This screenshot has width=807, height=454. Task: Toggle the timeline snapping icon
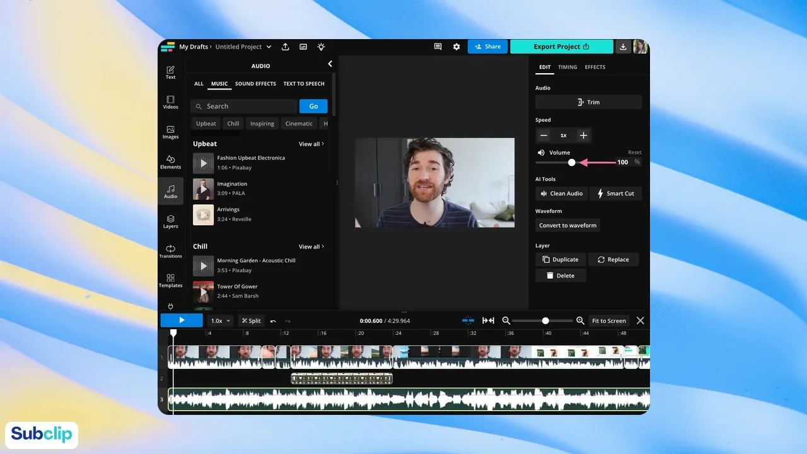[x=468, y=320]
